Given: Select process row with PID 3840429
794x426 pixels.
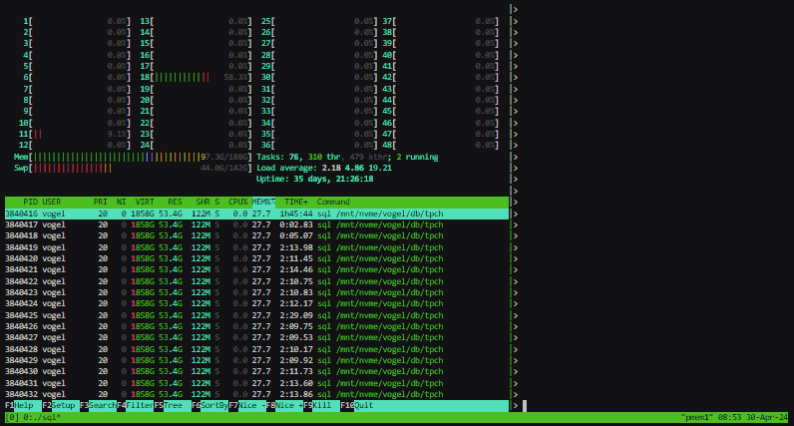Looking at the screenshot, I should point(256,361).
